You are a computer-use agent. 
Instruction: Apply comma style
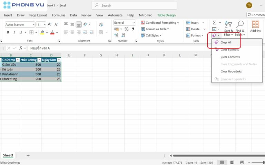coord(133,29)
